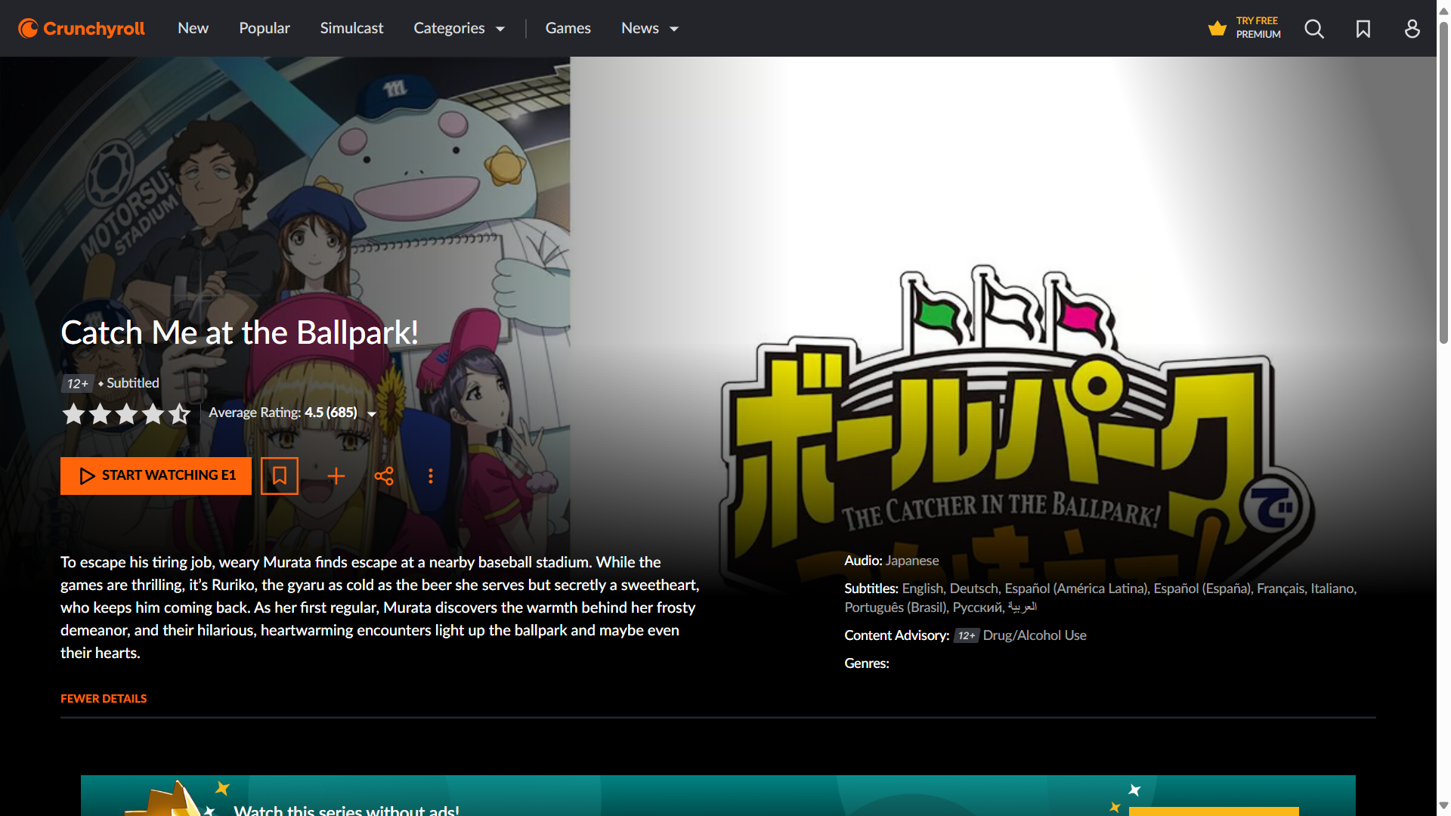Click the page's vertical scrollbar thumb

click(x=1443, y=181)
